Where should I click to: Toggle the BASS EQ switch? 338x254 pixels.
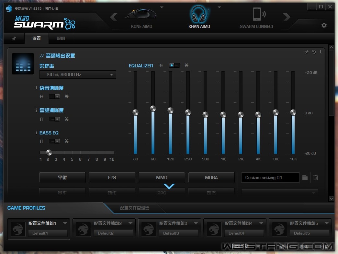[x=54, y=141]
